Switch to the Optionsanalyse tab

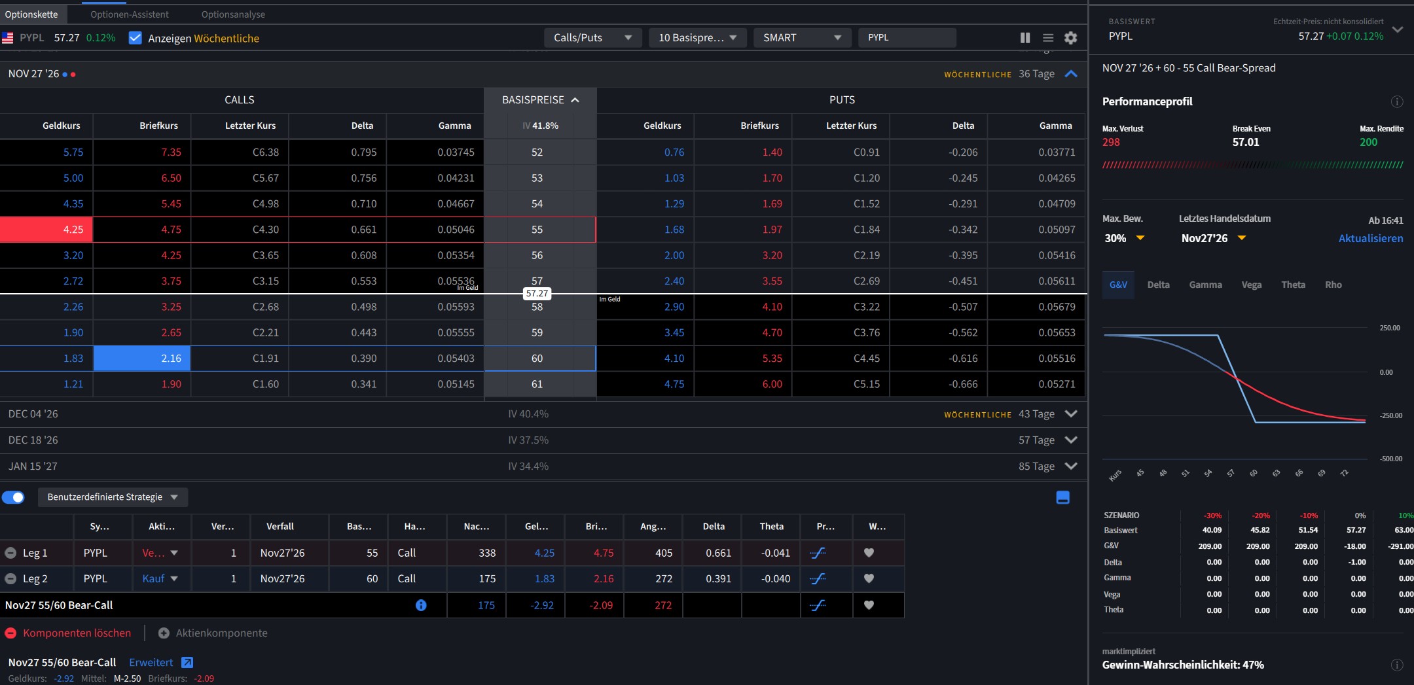click(233, 14)
